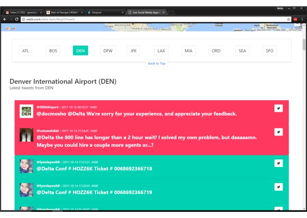The height and width of the screenshot is (218, 307).
Task: Click the DEN airport avatar thumbnail
Action: [27, 111]
